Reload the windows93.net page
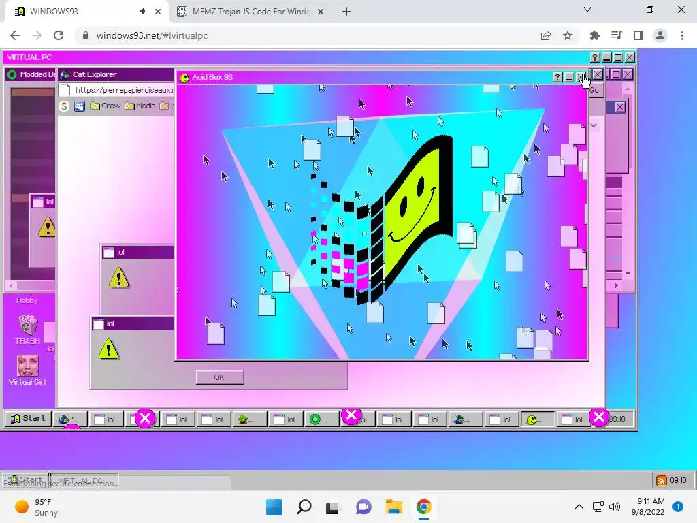The height and width of the screenshot is (523, 697). [59, 35]
